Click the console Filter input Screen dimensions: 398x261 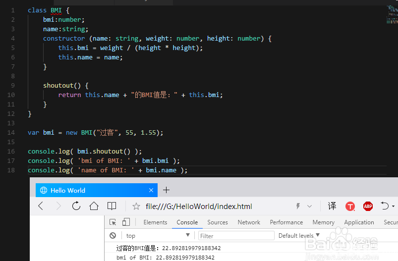236,236
